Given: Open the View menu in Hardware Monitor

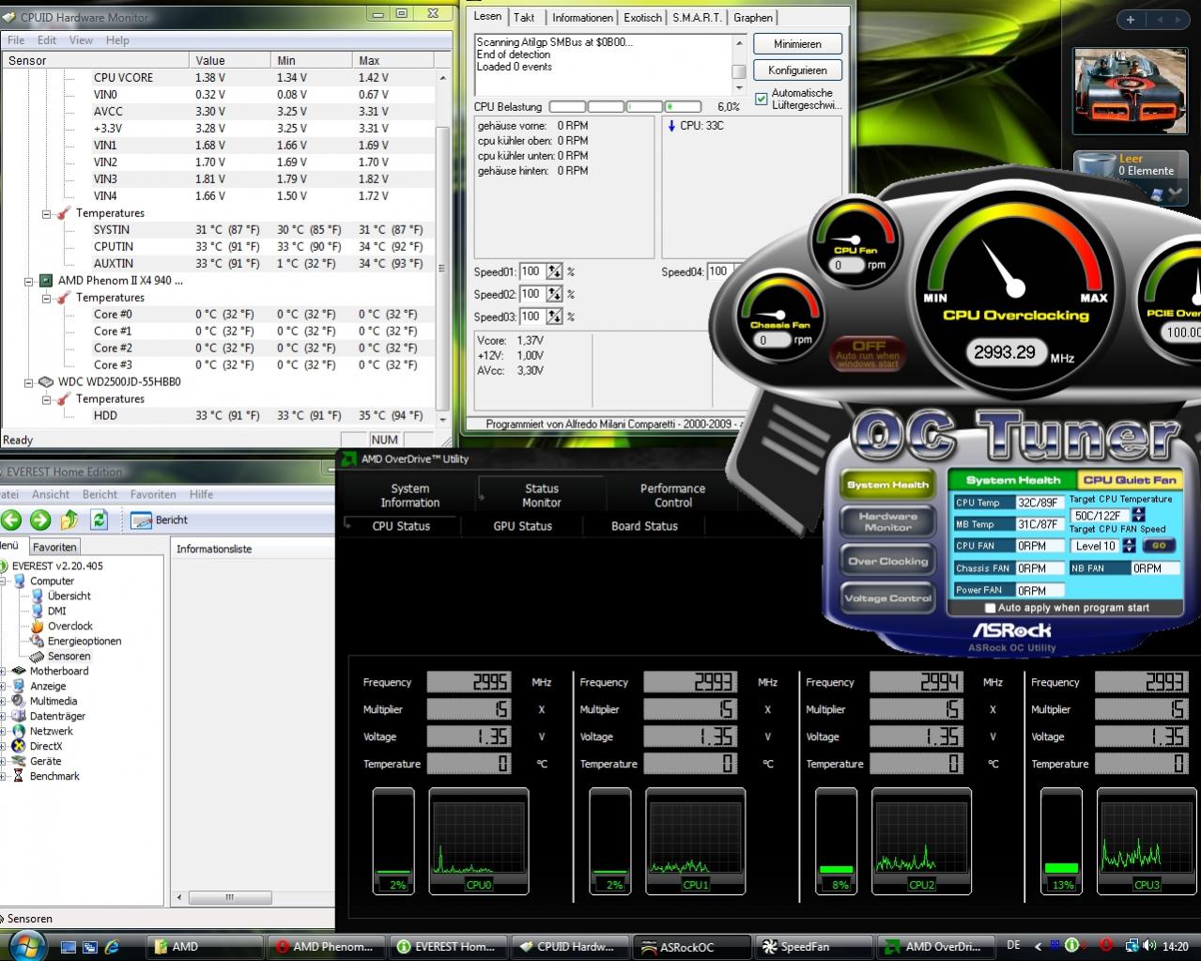Looking at the screenshot, I should point(81,40).
